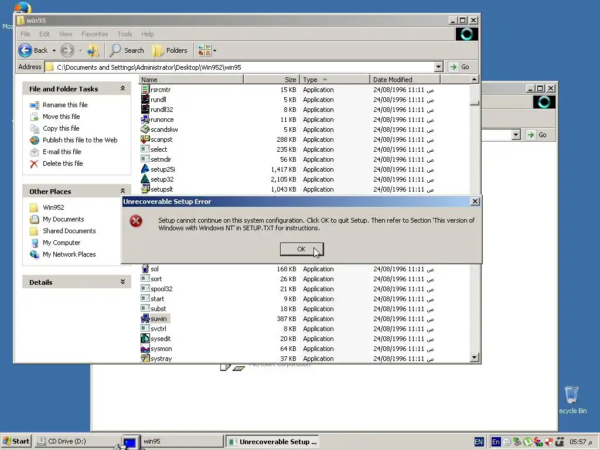Toggle the Folders pane button
This screenshot has width=600, height=450.
click(169, 50)
